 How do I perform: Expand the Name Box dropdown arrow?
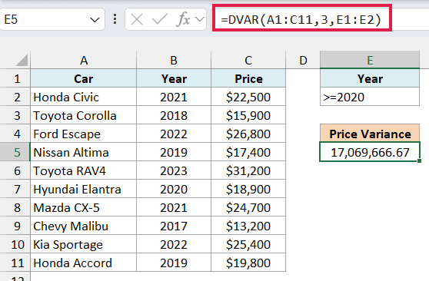tap(95, 20)
